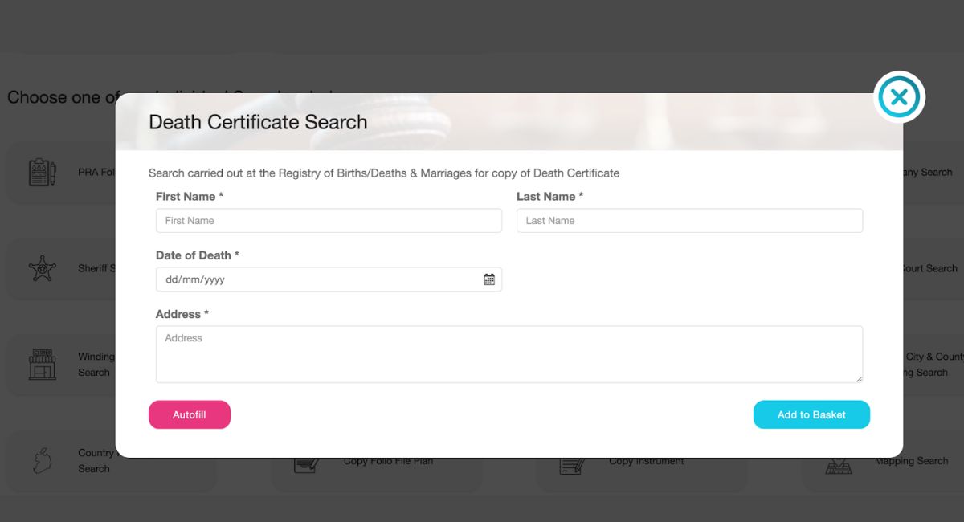Screen dimensions: 964x522
Task: Open Mapping Search icon in background
Action: point(839,463)
